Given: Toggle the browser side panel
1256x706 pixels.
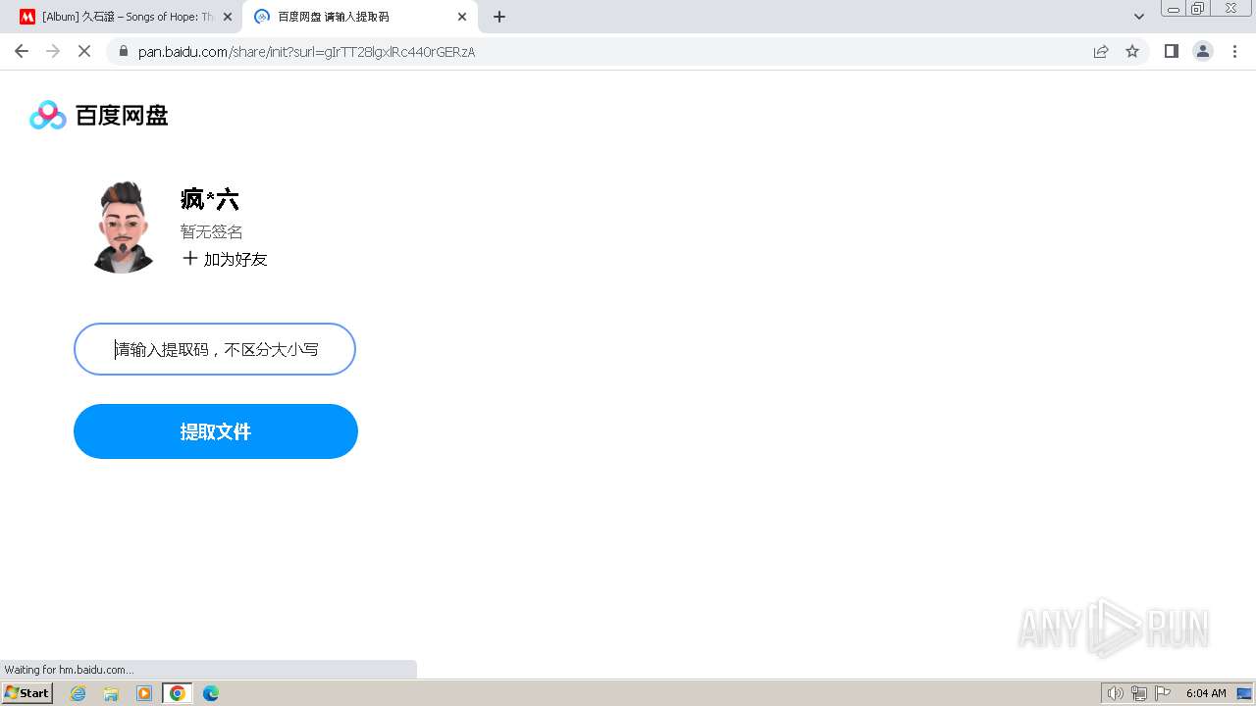Looking at the screenshot, I should pos(1171,51).
